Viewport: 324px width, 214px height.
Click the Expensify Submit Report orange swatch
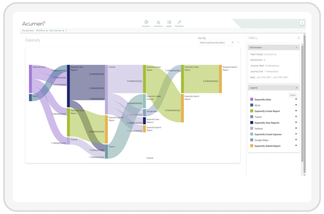click(252, 146)
